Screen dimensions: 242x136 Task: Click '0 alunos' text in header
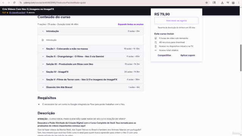pyautogui.click(x=31, y=12)
